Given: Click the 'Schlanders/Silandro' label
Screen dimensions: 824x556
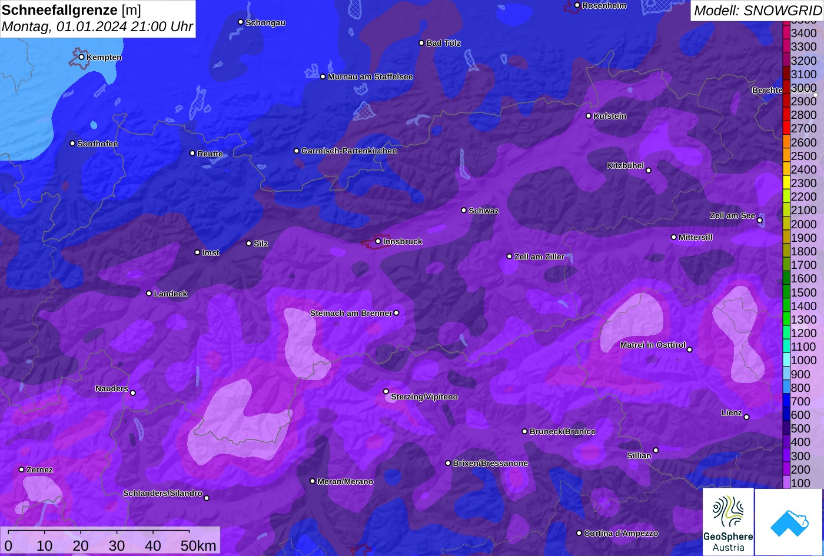Looking at the screenshot, I should [x=162, y=494].
